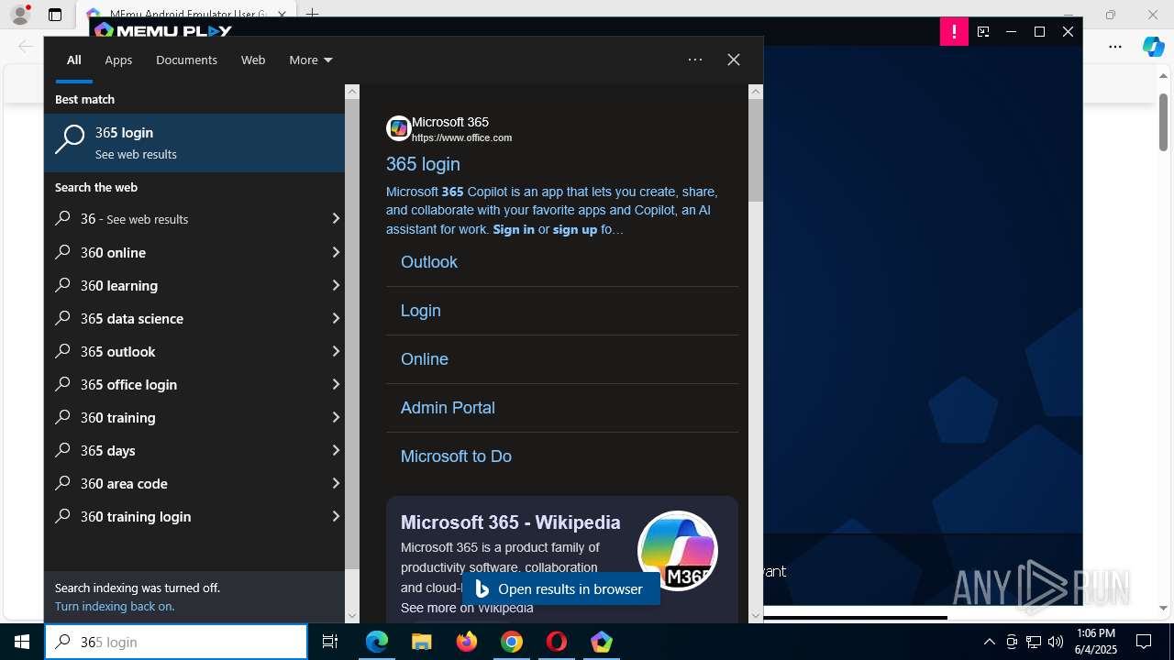Expand '365 office login' suggestion arrow

click(x=336, y=384)
